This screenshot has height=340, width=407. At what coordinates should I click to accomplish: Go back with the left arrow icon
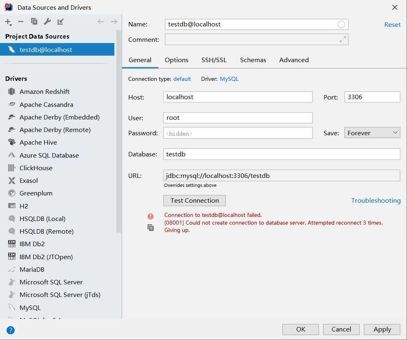(x=101, y=22)
